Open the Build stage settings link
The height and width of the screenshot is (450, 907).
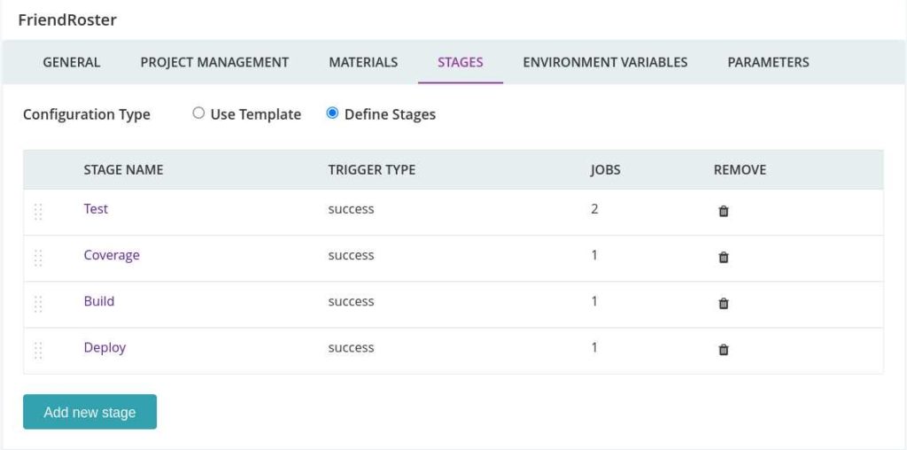click(x=99, y=301)
